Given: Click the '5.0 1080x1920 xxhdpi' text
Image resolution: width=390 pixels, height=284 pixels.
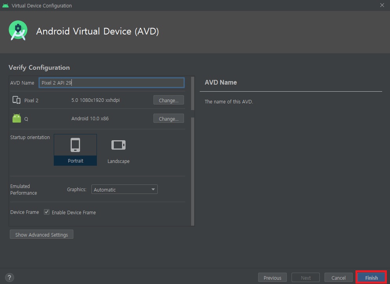Looking at the screenshot, I should click(95, 100).
